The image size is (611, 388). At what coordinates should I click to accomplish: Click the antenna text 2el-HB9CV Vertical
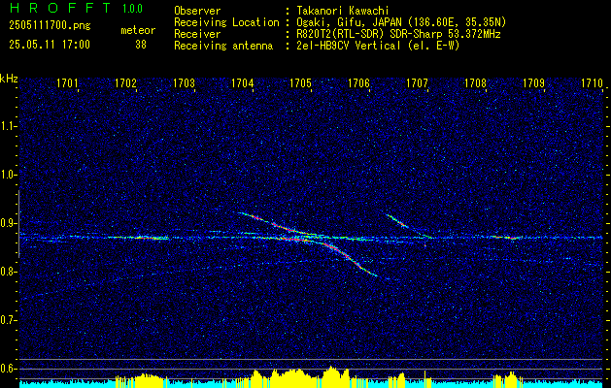pos(349,46)
